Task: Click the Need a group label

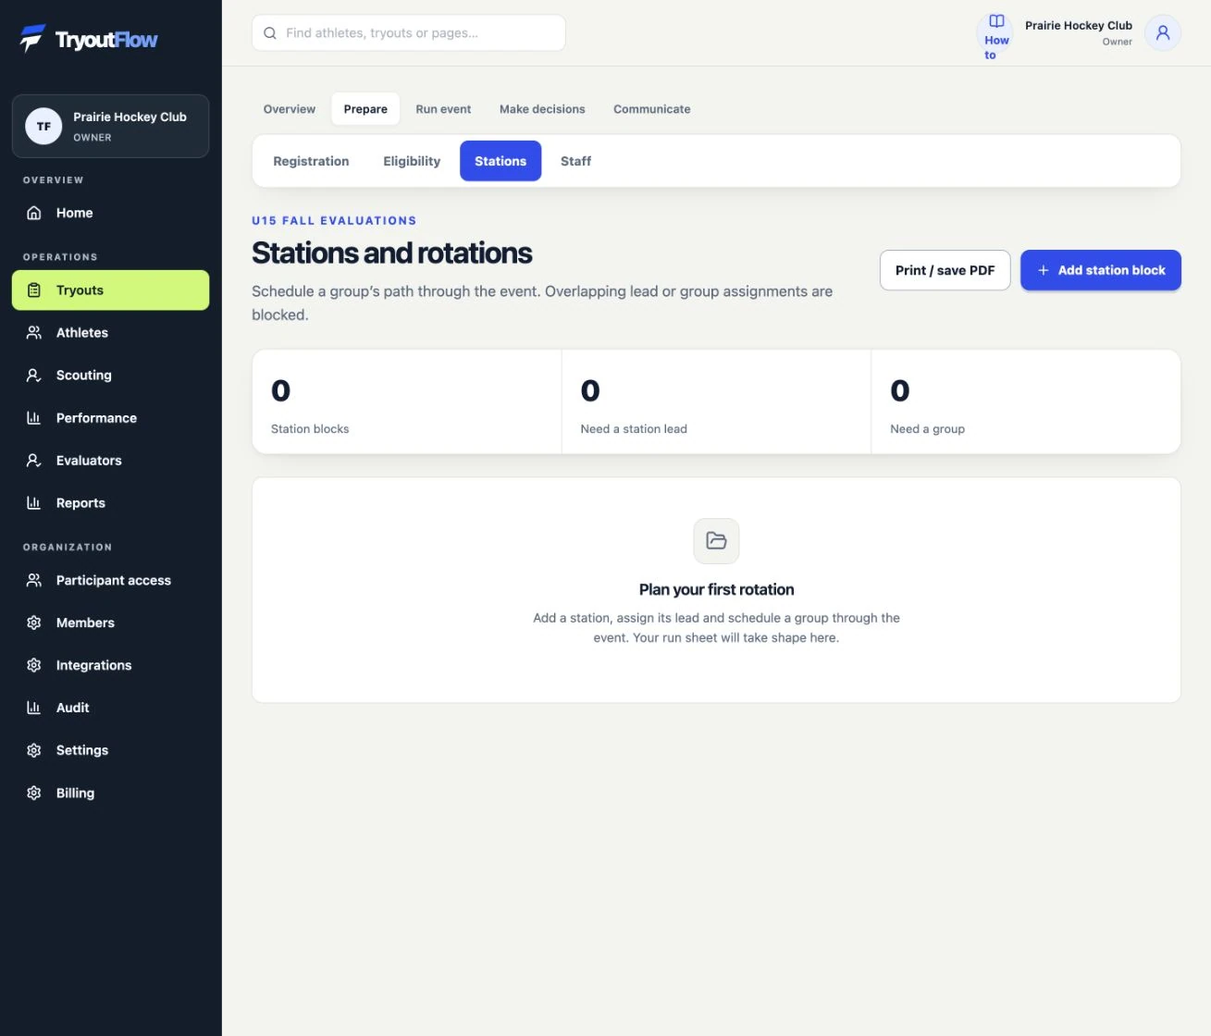Action: tap(927, 429)
